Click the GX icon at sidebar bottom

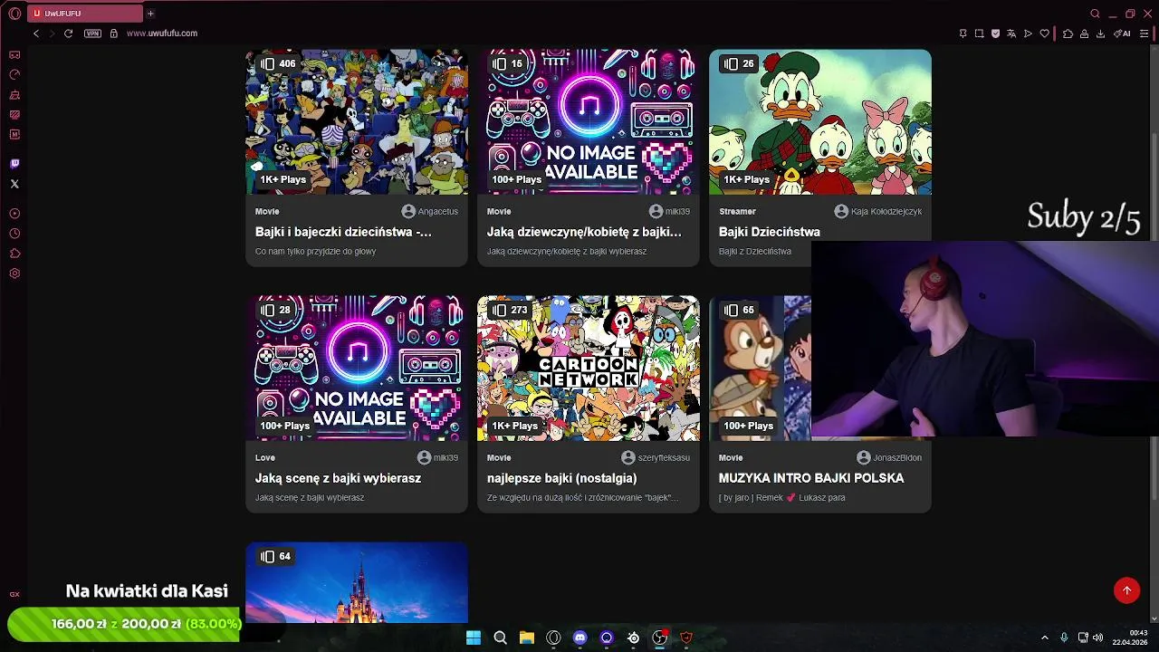14,594
